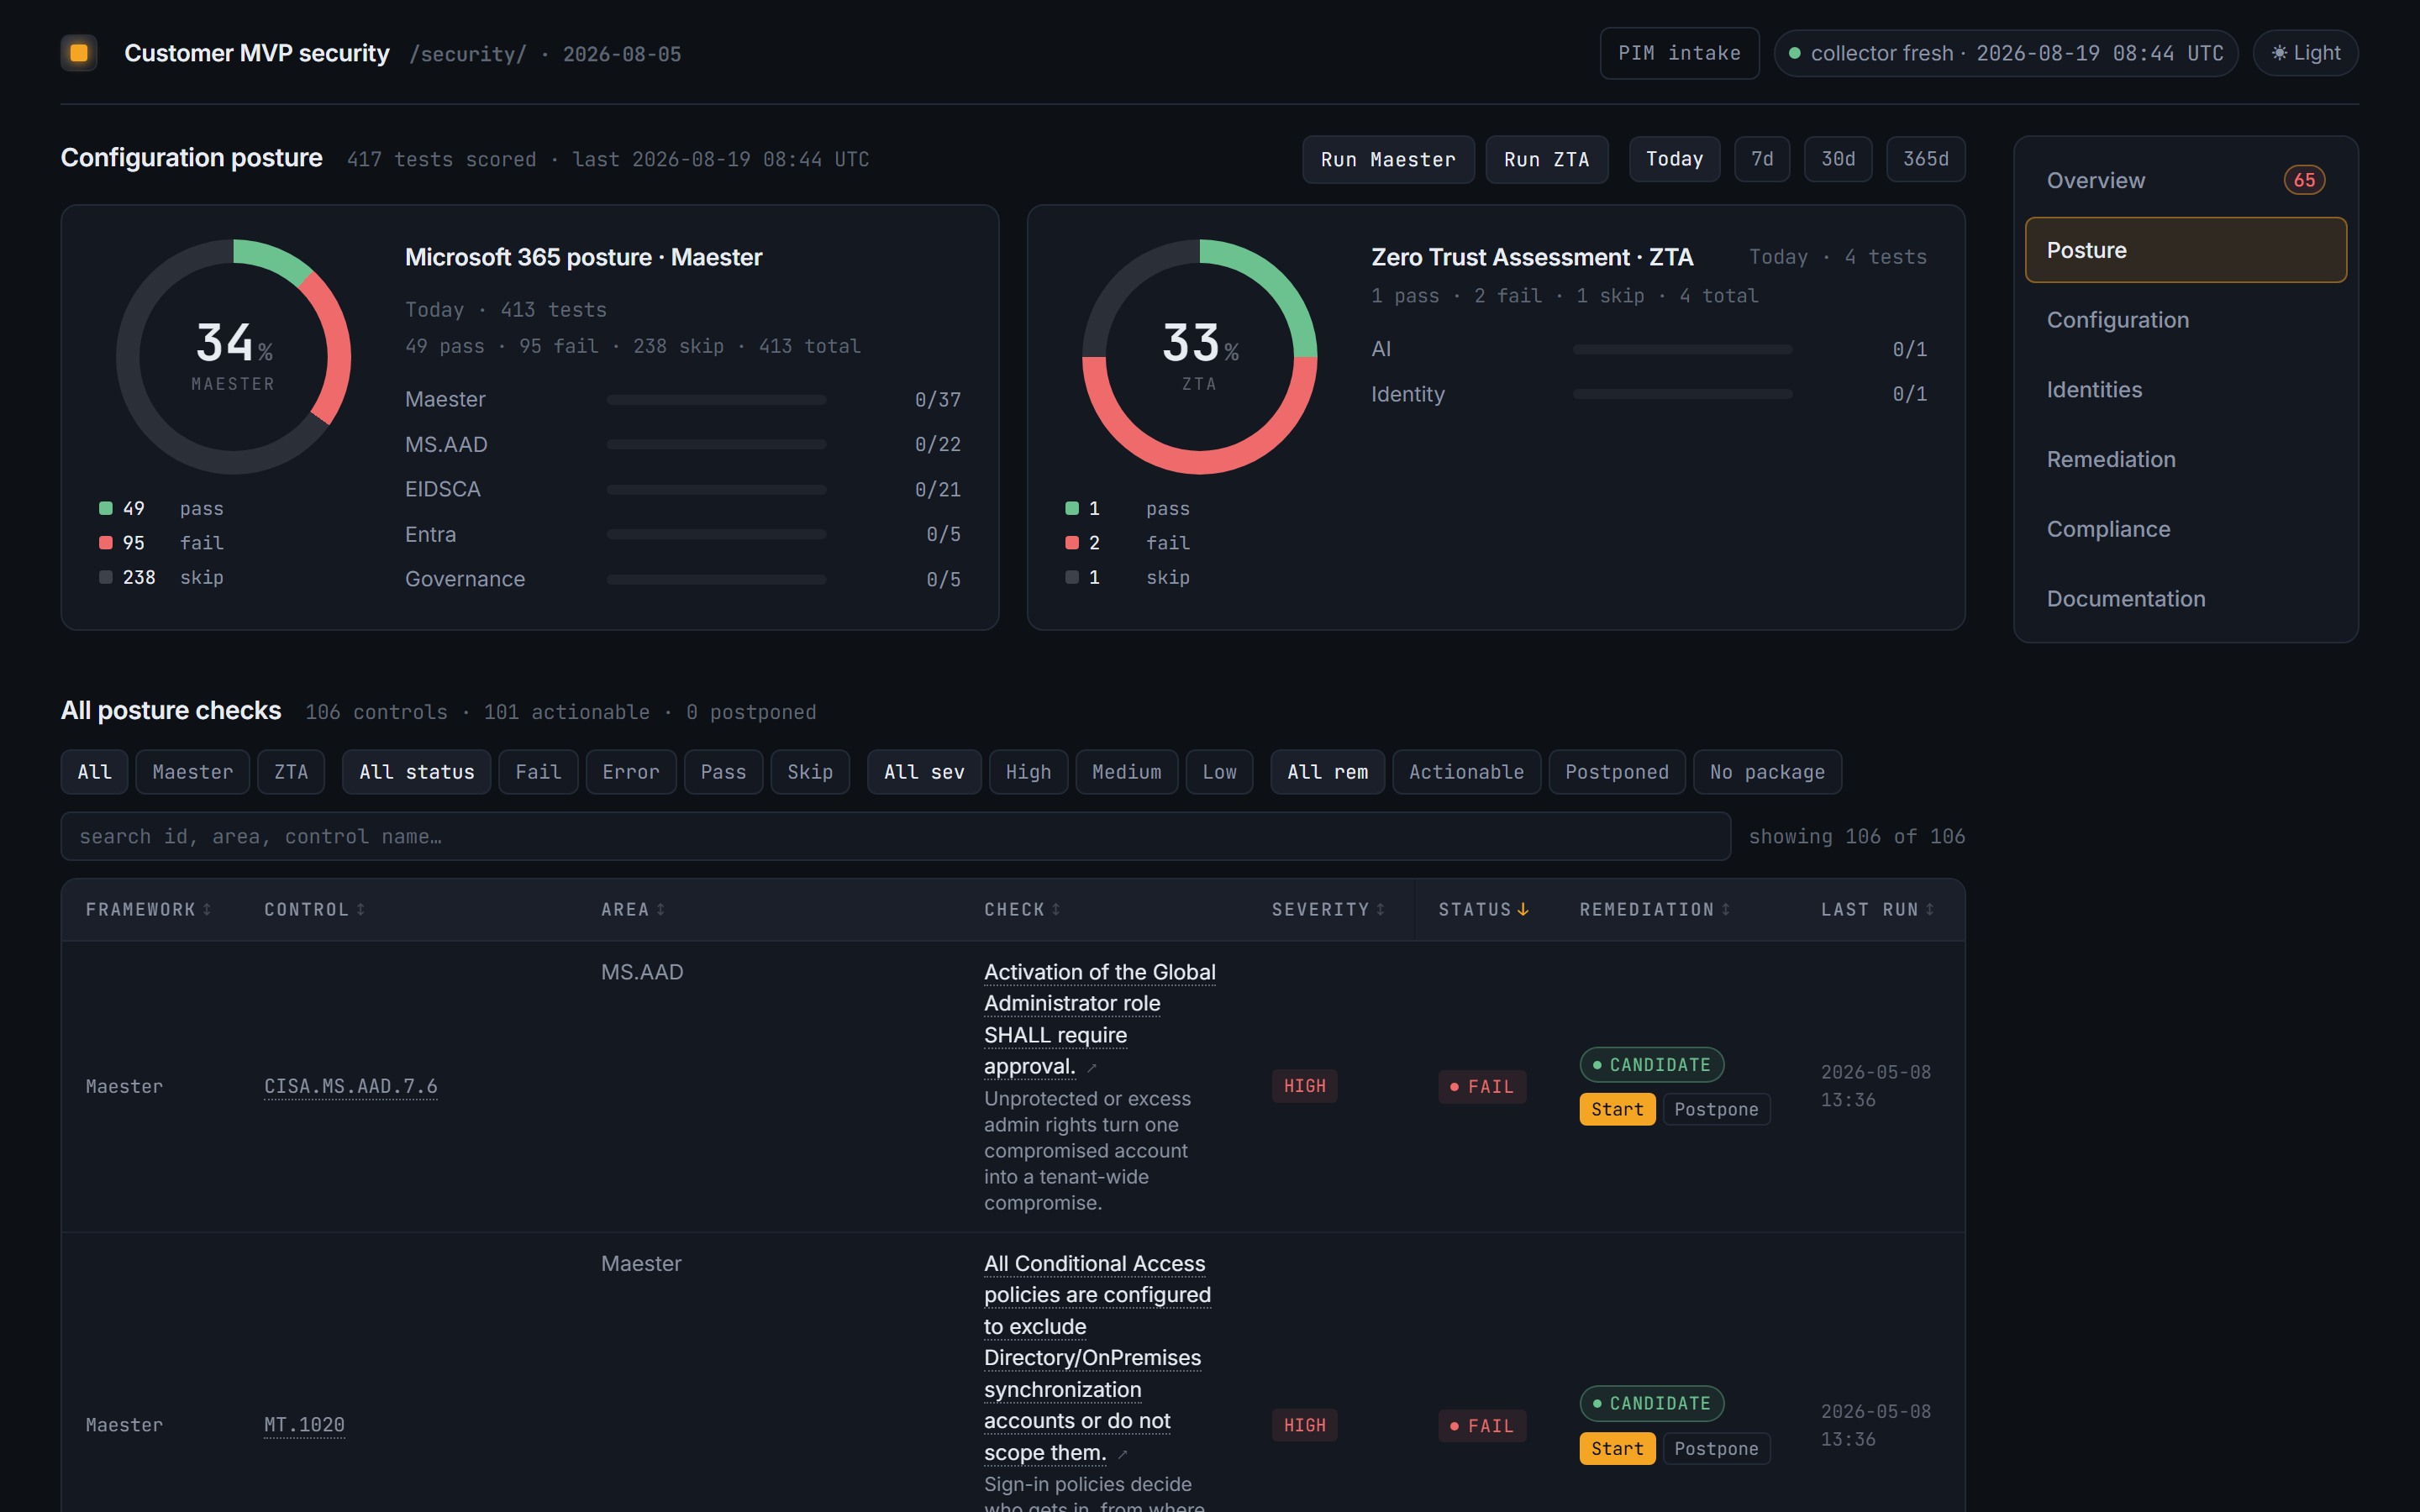Open the PIM intake button
This screenshot has height=1512, width=2420.
coord(1679,53)
